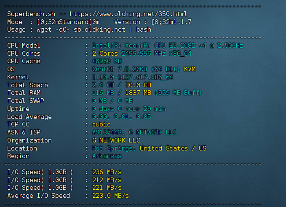Image resolution: width=286 pixels, height=207 pixels.
Task: Click the Total RAM label
Action: [x=24, y=93]
